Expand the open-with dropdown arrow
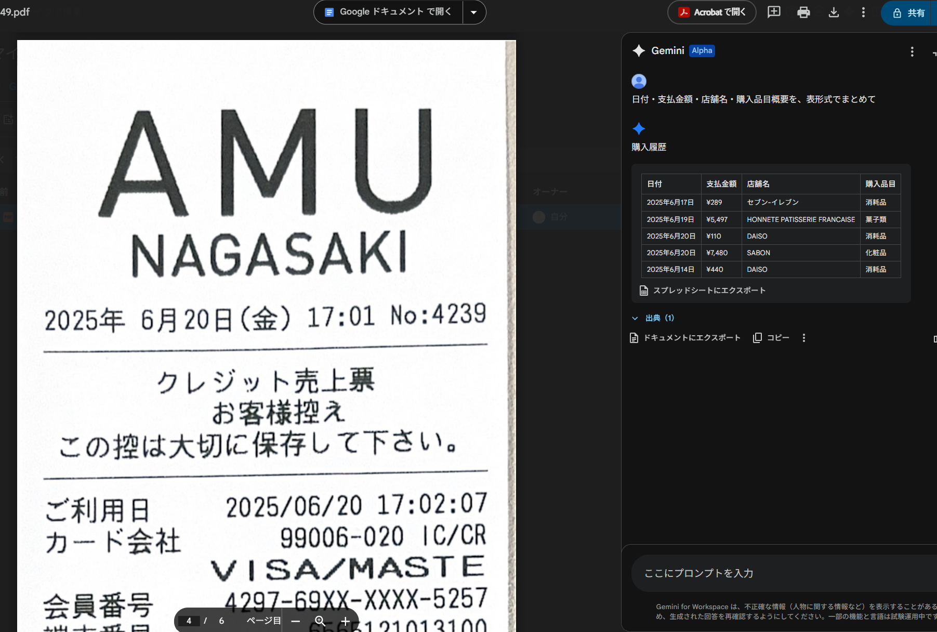This screenshot has width=937, height=632. [474, 12]
